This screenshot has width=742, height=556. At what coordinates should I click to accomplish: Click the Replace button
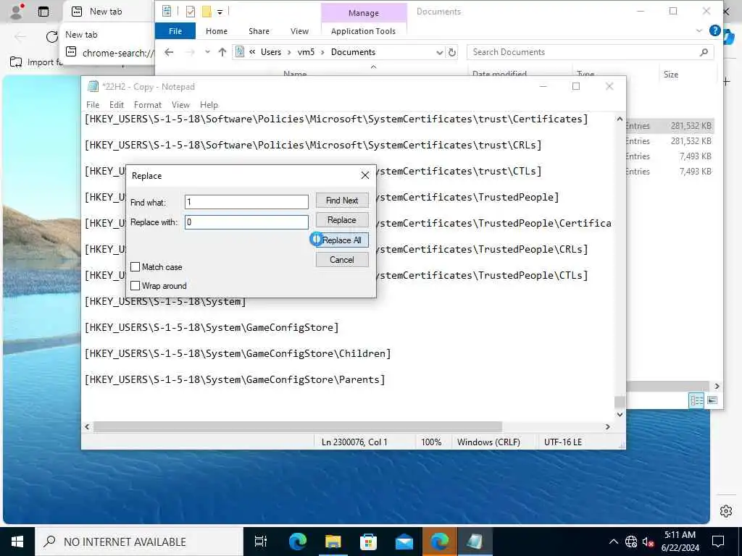pos(342,220)
